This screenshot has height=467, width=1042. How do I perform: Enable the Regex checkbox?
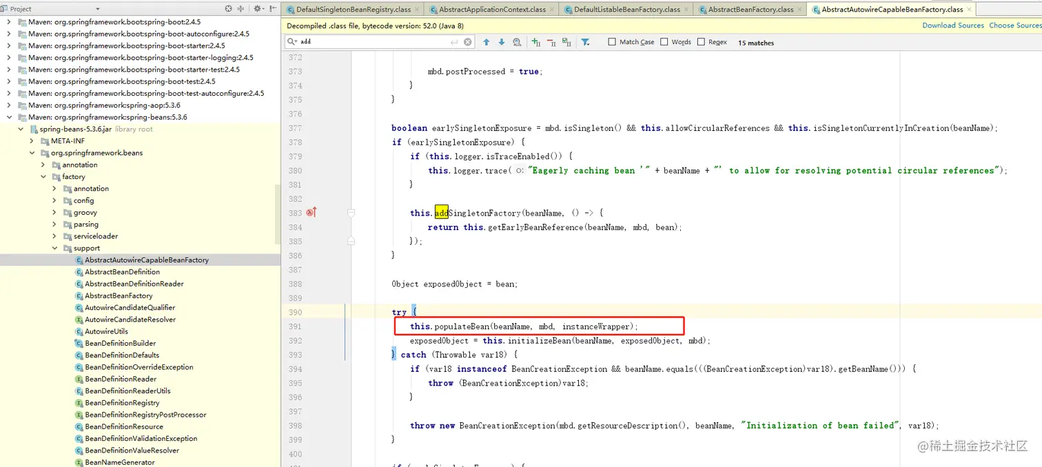click(701, 42)
